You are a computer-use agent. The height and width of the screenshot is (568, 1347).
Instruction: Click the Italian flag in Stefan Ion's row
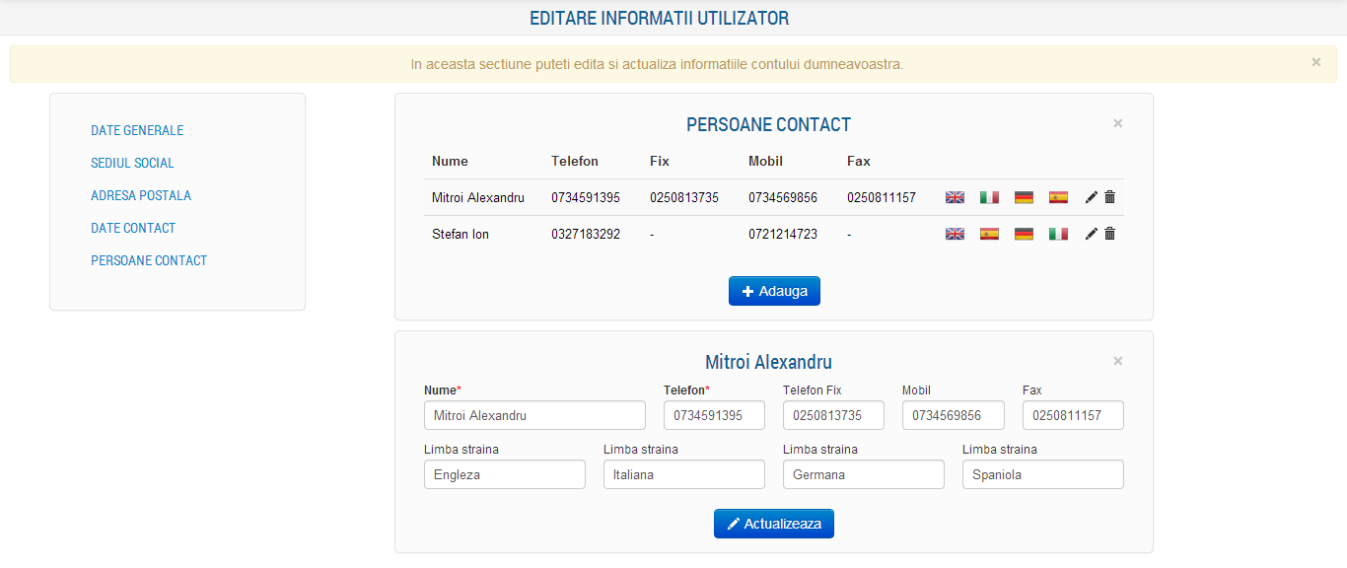click(1058, 234)
